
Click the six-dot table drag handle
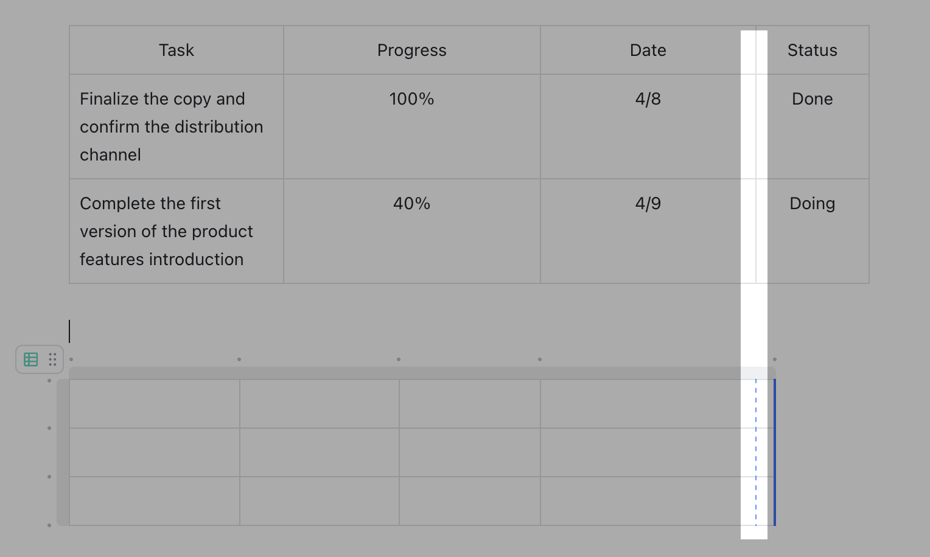click(52, 359)
